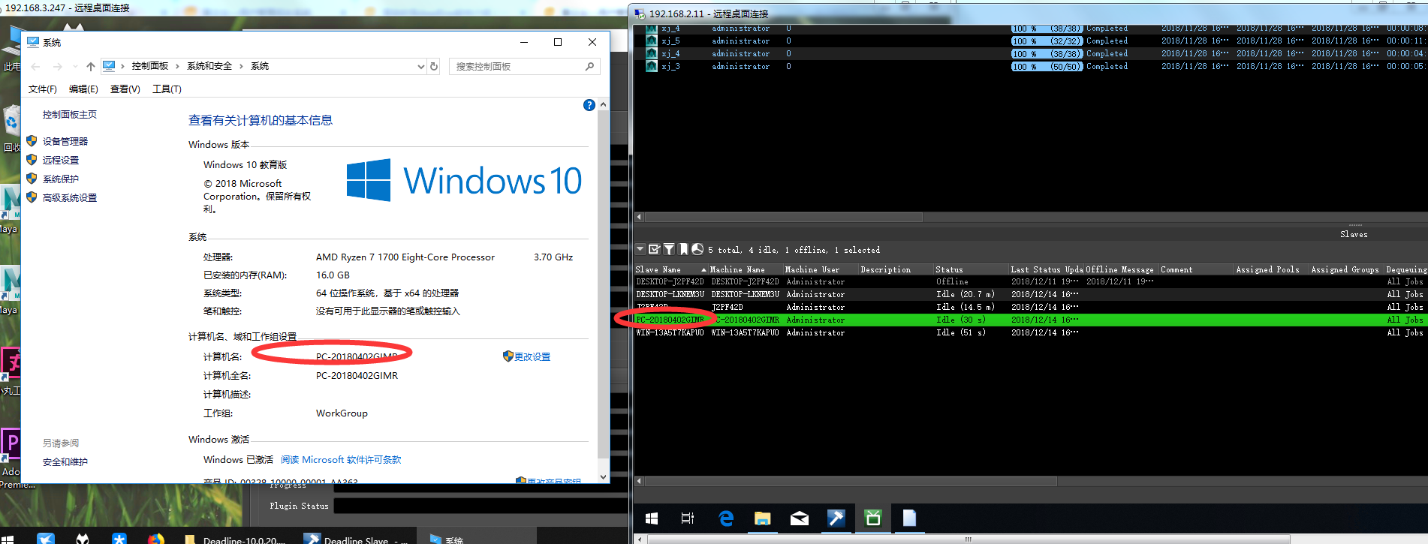Open Firefox from the local taskbar
Viewport: 1428px width, 544px height.
[155, 539]
